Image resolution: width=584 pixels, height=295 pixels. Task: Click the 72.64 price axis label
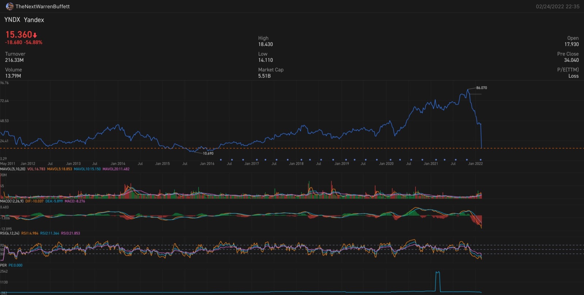(x=4, y=101)
